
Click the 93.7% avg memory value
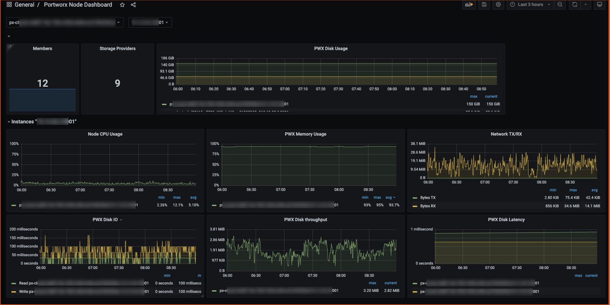[394, 205]
